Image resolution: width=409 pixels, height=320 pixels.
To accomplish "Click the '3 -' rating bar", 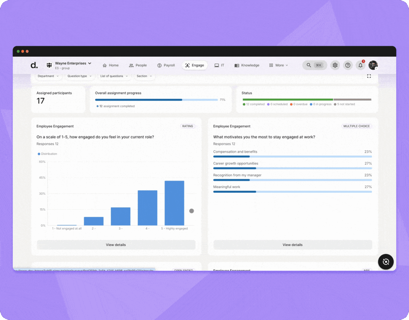I will click(x=120, y=216).
